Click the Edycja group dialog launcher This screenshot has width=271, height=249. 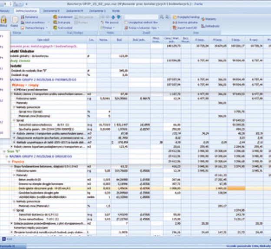click(49, 32)
